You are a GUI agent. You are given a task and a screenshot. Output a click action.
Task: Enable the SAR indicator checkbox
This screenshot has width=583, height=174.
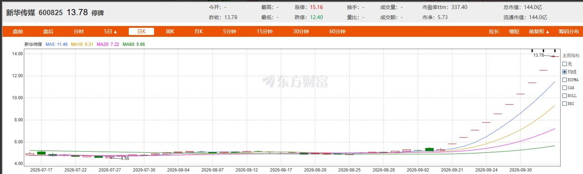pyautogui.click(x=565, y=88)
